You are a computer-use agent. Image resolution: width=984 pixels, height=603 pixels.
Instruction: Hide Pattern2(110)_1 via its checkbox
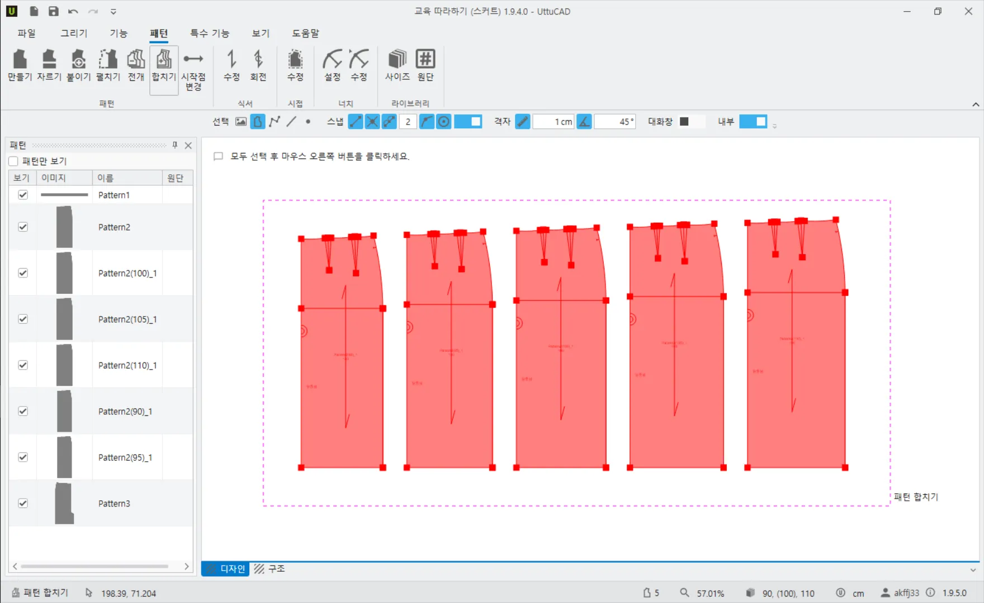[23, 365]
